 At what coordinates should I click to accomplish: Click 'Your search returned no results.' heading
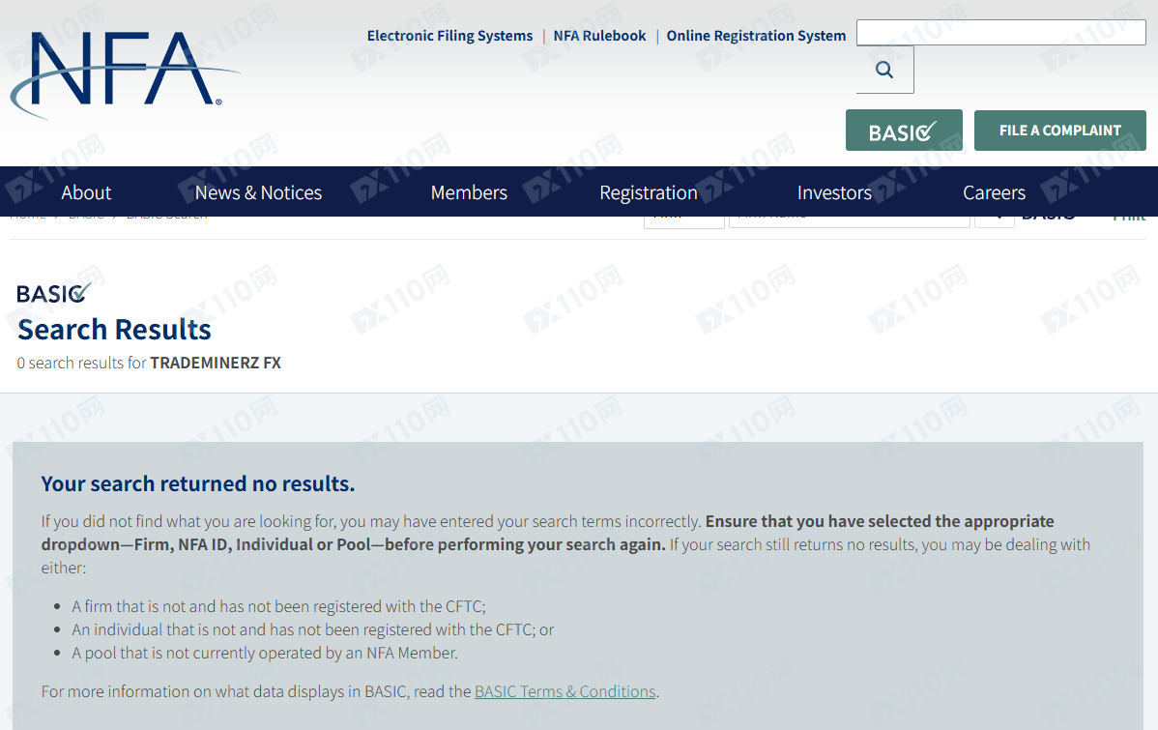(x=198, y=484)
